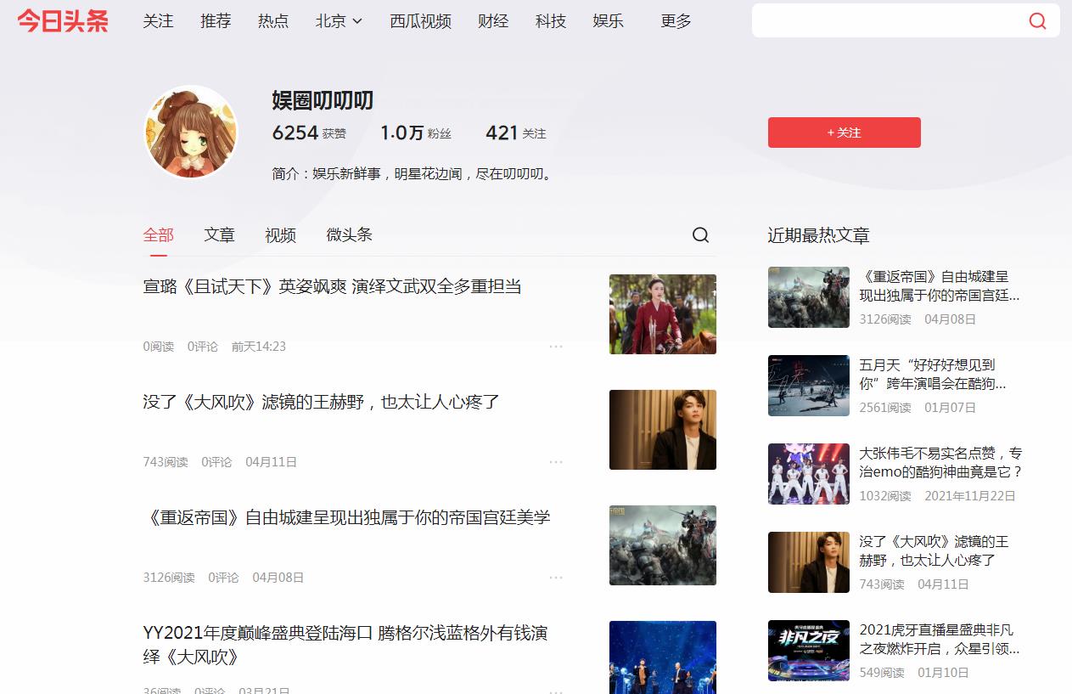Open hot article 大张伟毛不易实名点赞
Image resolution: width=1072 pixels, height=694 pixels.
pyautogui.click(x=941, y=463)
